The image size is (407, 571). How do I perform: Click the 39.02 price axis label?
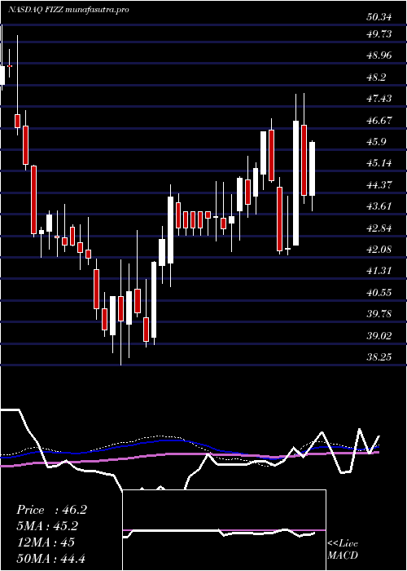(x=379, y=335)
